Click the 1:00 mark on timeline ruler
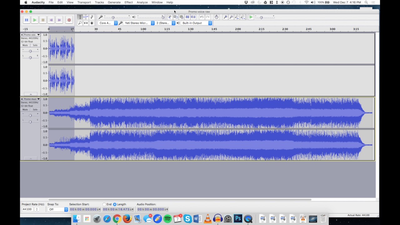Screen dimensions: 400x225 pyautogui.click(x=143, y=29)
